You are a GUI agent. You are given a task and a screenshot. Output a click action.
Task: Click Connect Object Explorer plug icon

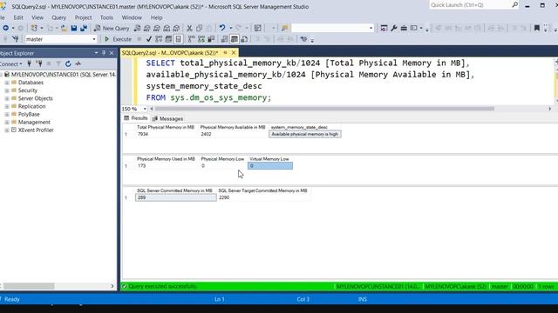pos(29,63)
